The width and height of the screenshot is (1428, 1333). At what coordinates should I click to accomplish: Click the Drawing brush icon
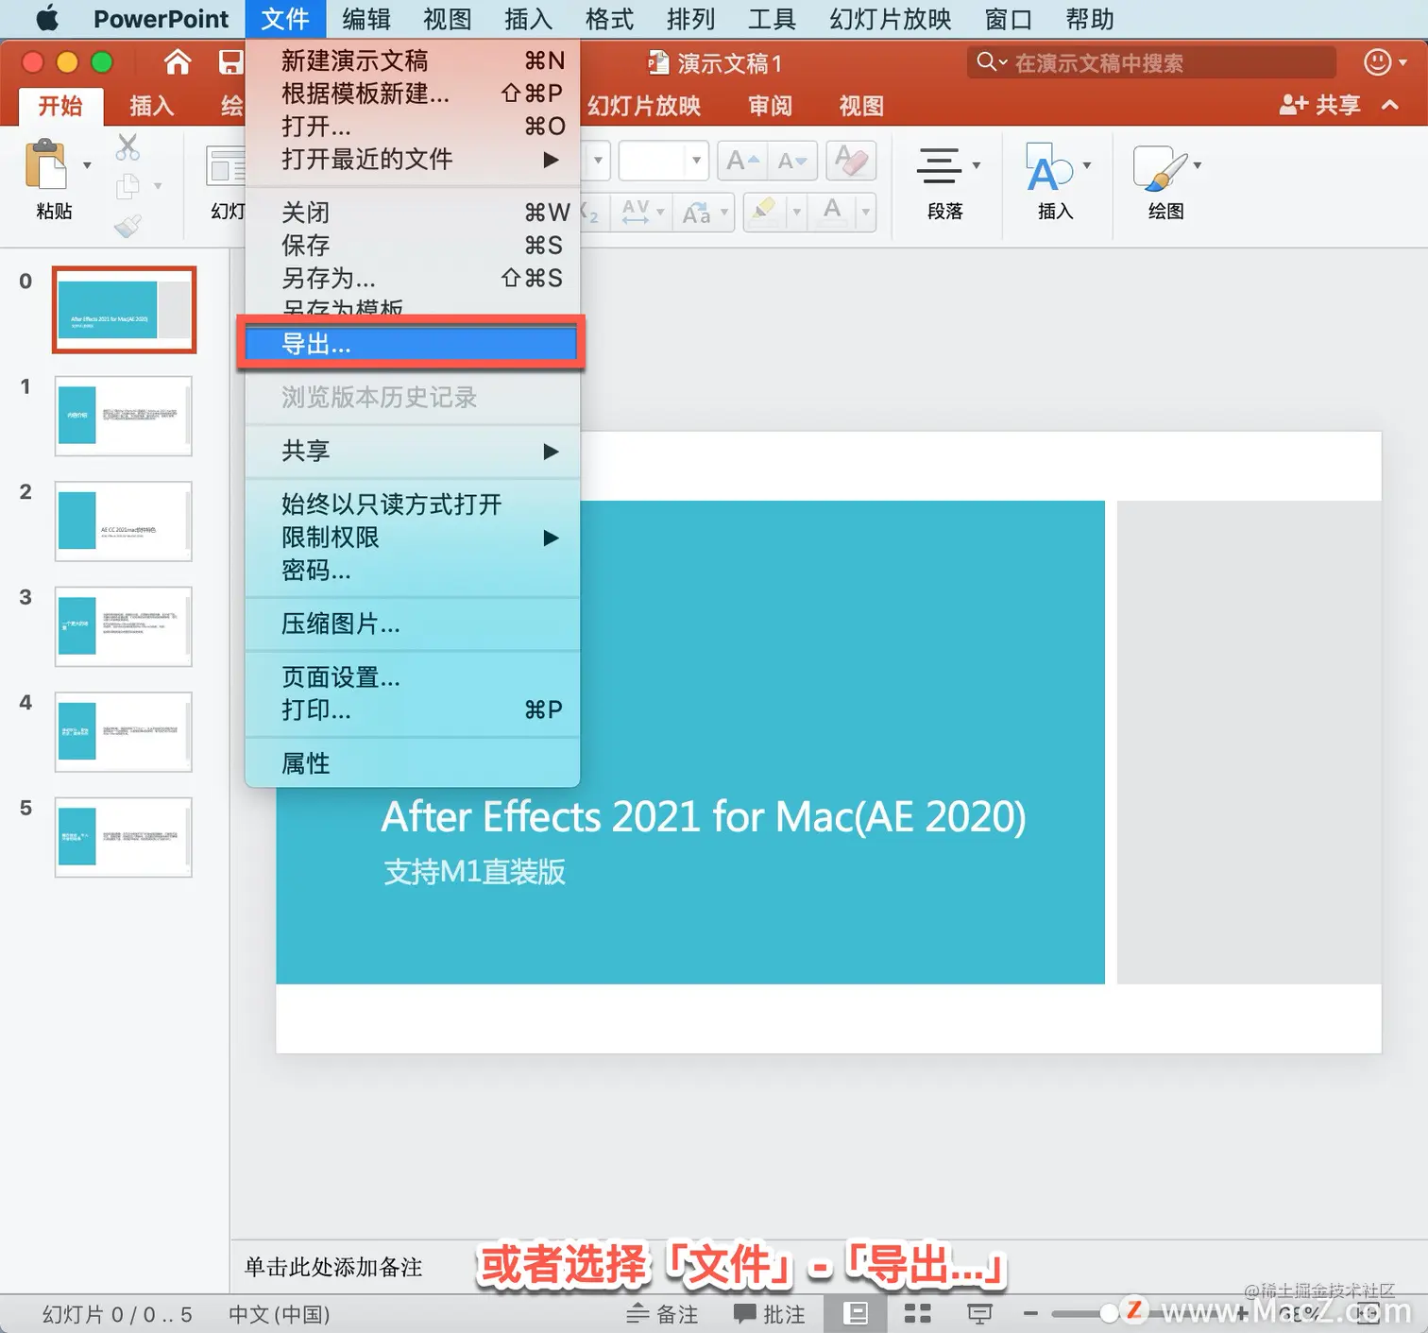pyautogui.click(x=1159, y=168)
